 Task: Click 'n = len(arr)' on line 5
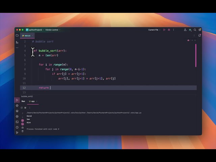tap(49, 55)
